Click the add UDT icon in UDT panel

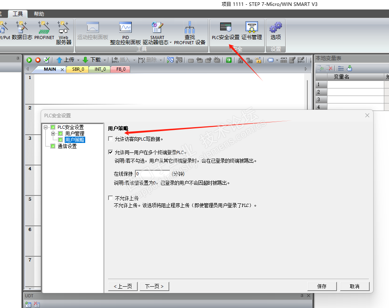[x=28, y=304]
